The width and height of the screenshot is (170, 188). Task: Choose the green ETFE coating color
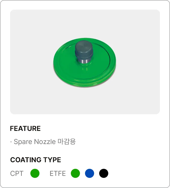75,173
